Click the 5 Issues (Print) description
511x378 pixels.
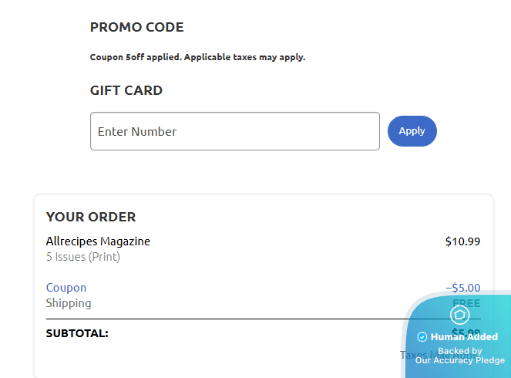[82, 257]
